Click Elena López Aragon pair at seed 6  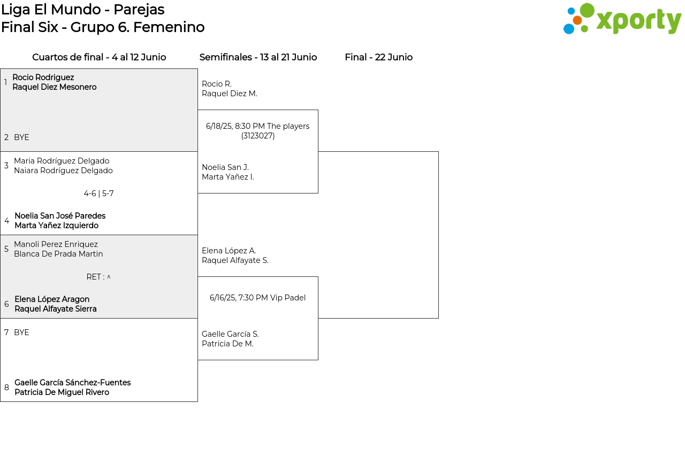click(56, 304)
